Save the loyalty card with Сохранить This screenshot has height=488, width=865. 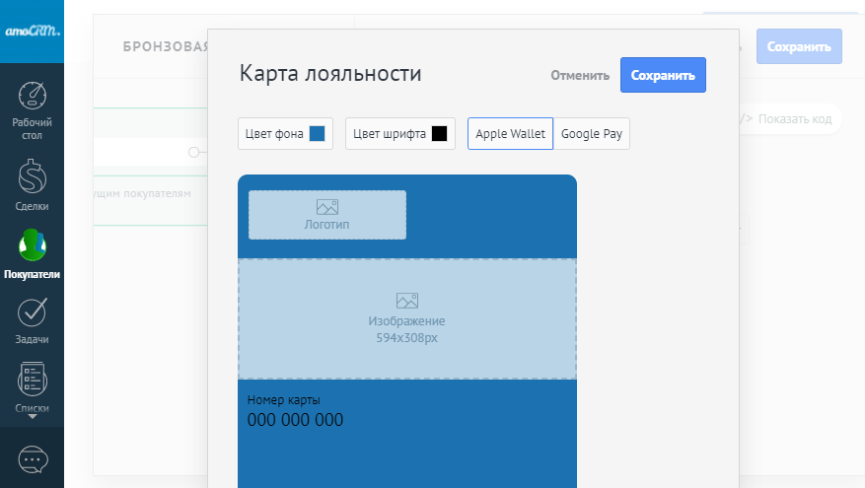pos(663,75)
